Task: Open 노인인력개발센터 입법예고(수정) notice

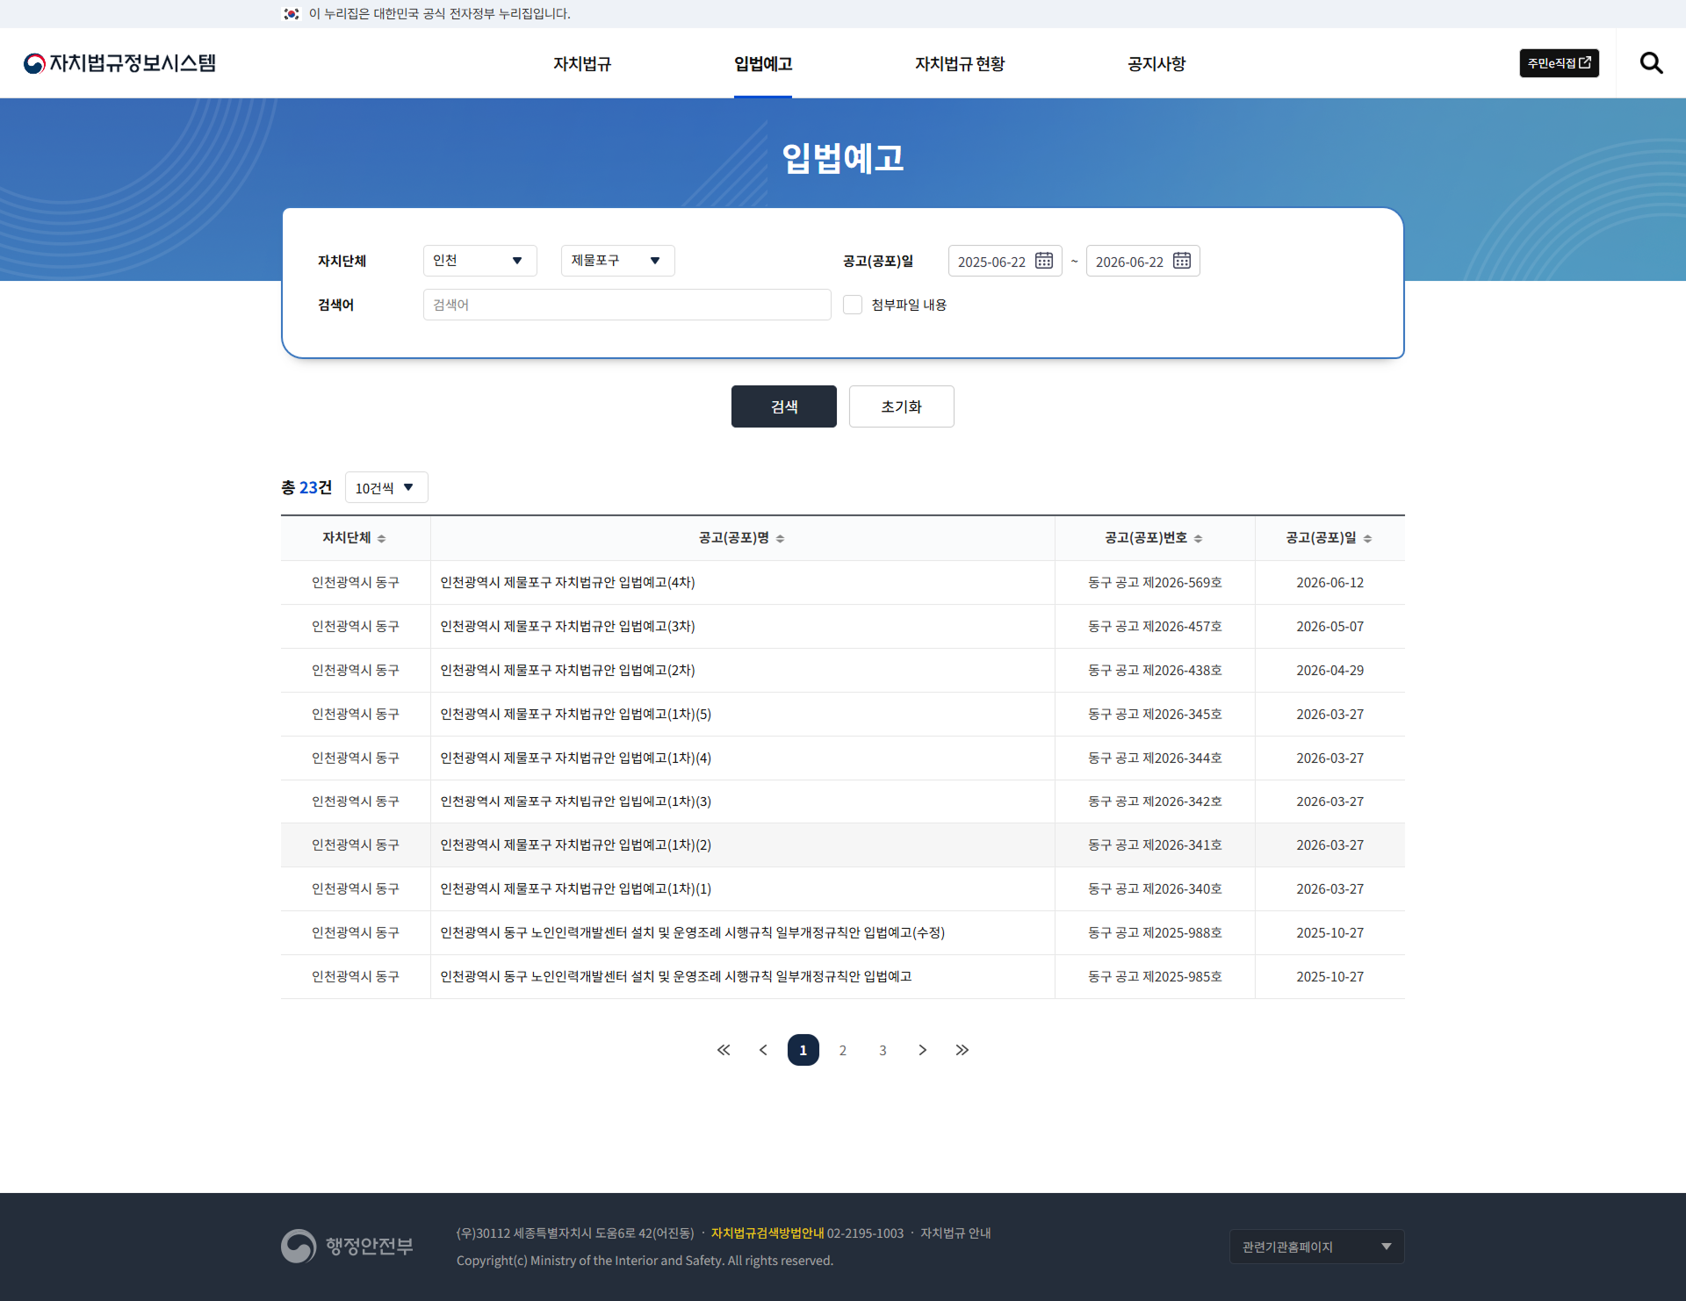Action: (x=693, y=932)
